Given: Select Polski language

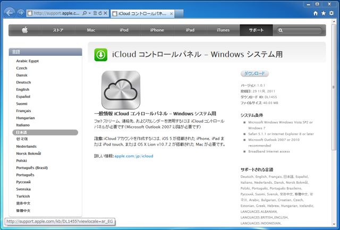Looking at the screenshot, I should (21, 161).
